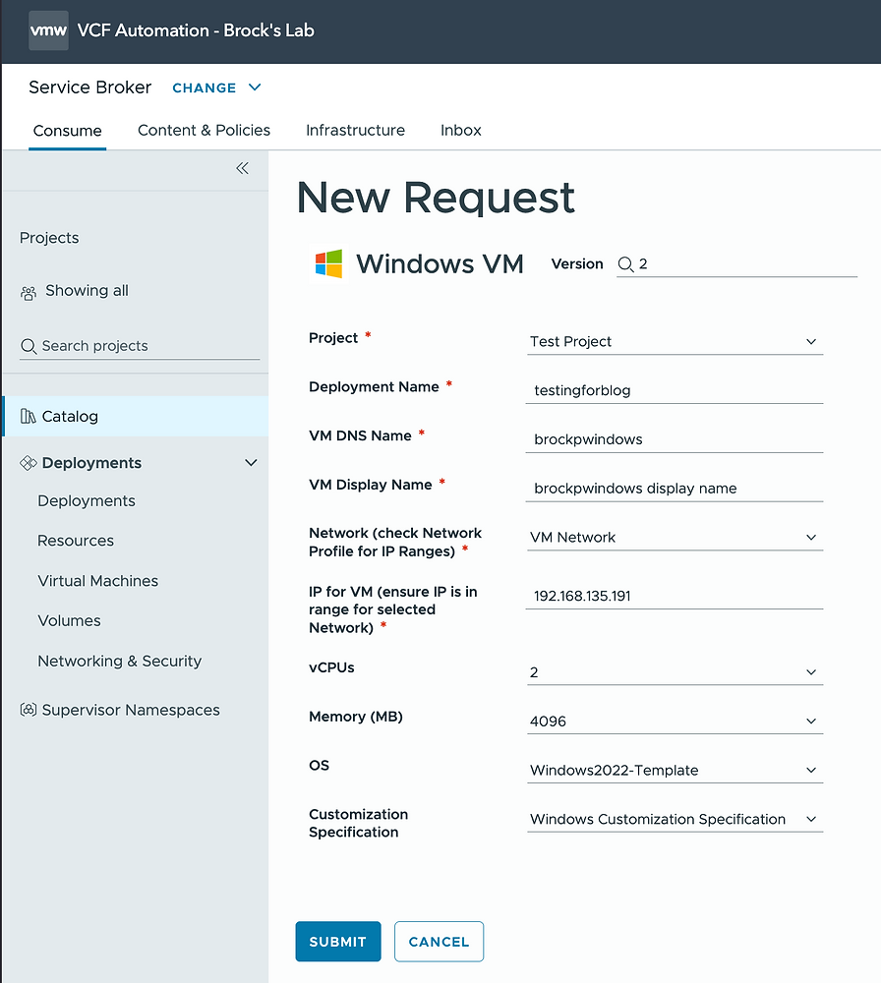Click the Version search magnifier icon
Viewport: 881px width, 983px height.
tap(625, 264)
